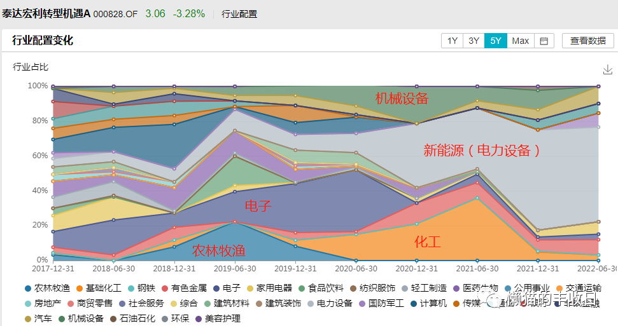The image size is (618, 326).
Task: Toggle the 建筑装饰 legend entry
Action: [278, 303]
